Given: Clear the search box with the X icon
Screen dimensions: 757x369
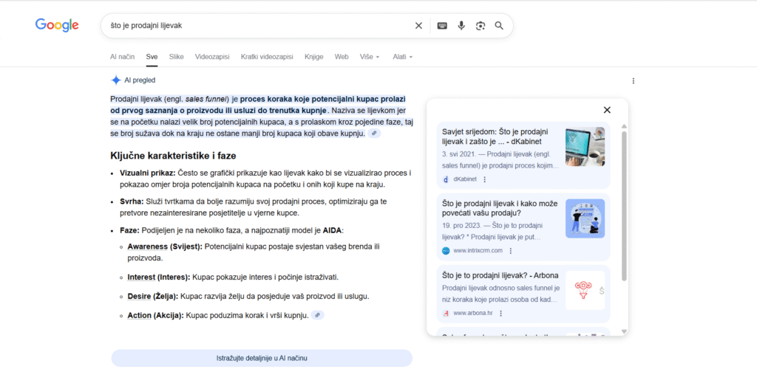Looking at the screenshot, I should 418,26.
